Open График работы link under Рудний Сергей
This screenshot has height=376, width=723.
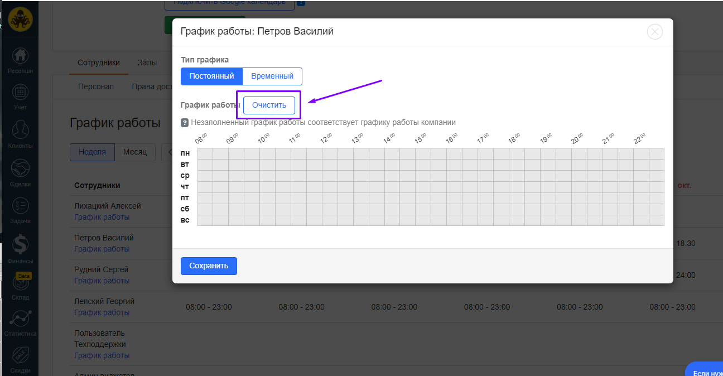tap(102, 281)
